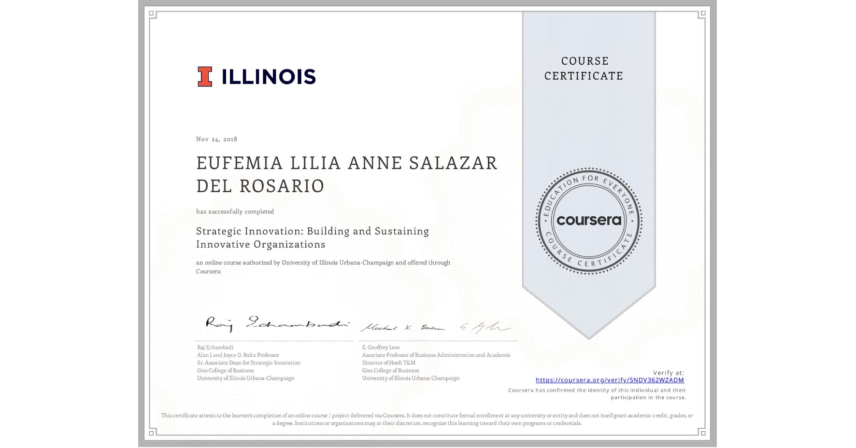Click 'Gies College of Business' under Raj Echambadi
Viewport: 856px width, 448px height.
click(x=225, y=370)
